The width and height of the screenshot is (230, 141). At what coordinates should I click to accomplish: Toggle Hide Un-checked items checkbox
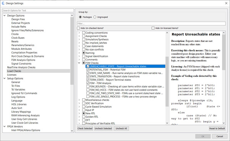(78, 28)
